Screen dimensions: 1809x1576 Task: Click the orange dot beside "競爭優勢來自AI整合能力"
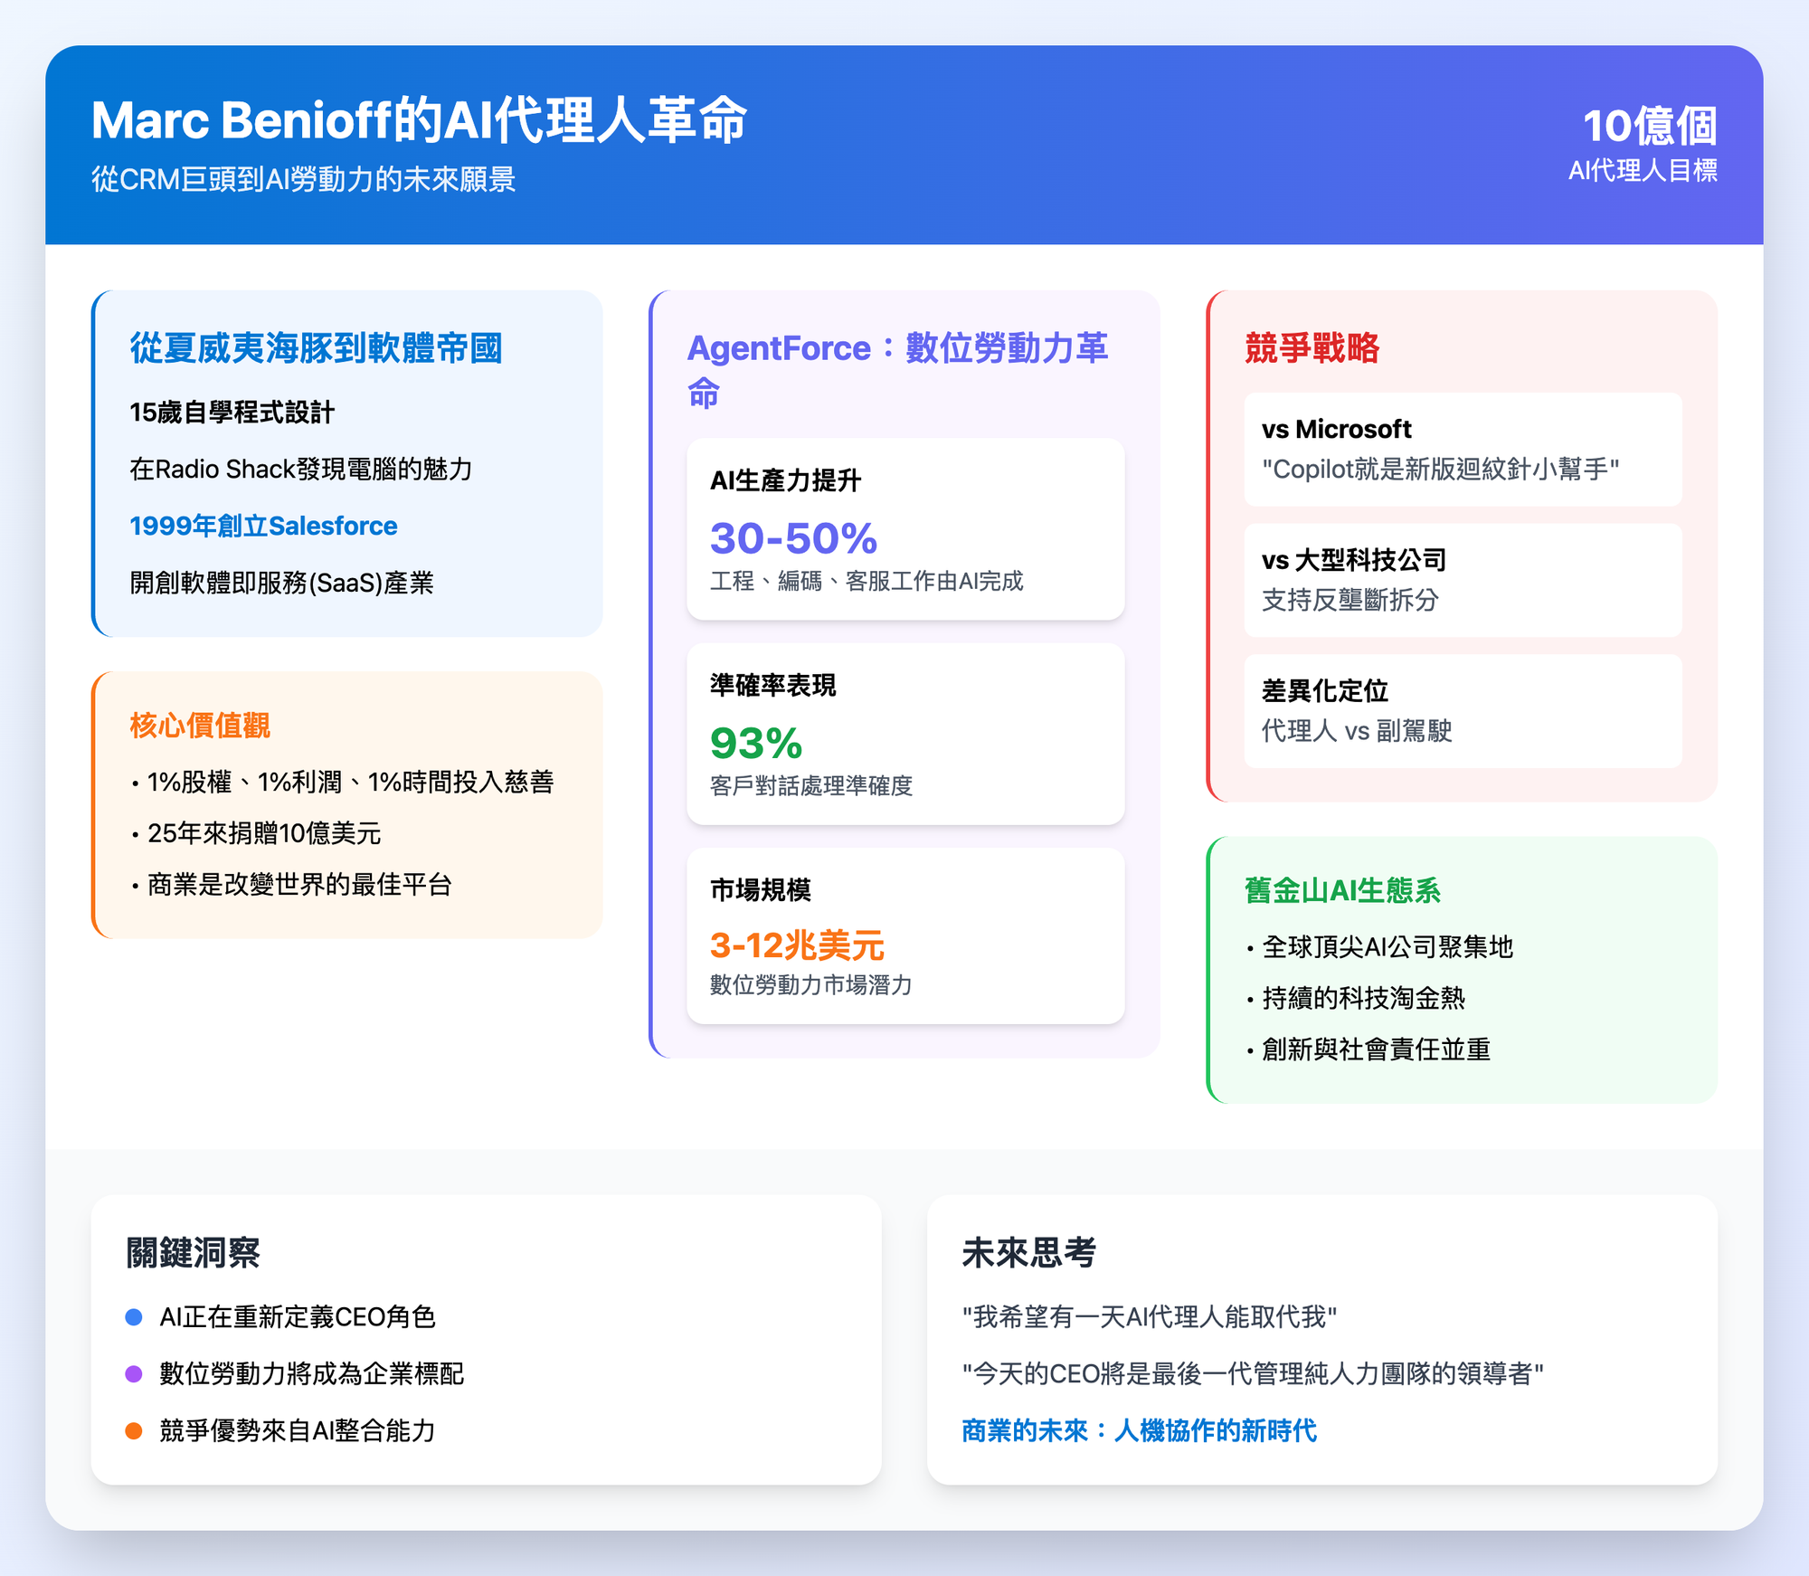pyautogui.click(x=134, y=1431)
